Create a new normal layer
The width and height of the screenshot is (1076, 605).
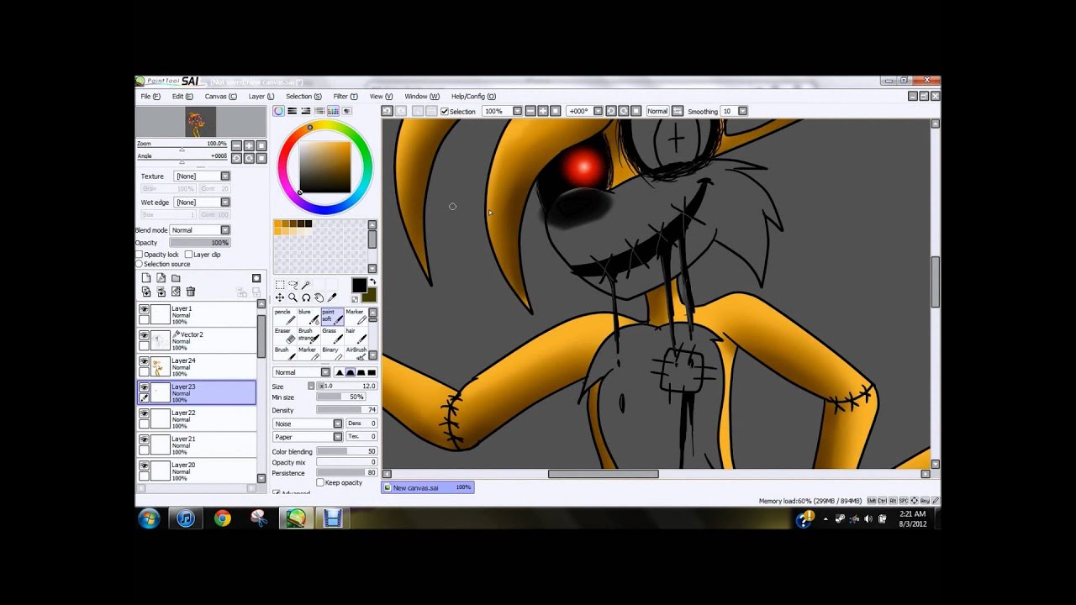[x=146, y=278]
